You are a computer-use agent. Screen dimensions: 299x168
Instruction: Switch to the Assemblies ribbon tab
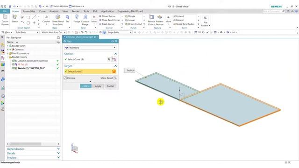tap(29, 11)
